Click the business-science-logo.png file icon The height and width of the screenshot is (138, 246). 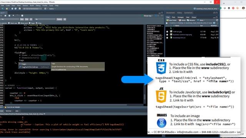tap(171, 34)
